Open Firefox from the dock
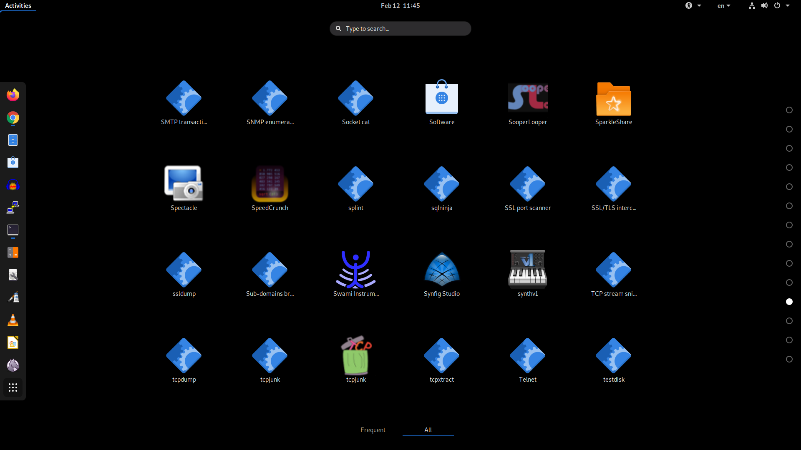Screen dimensions: 801x450 pyautogui.click(x=13, y=95)
